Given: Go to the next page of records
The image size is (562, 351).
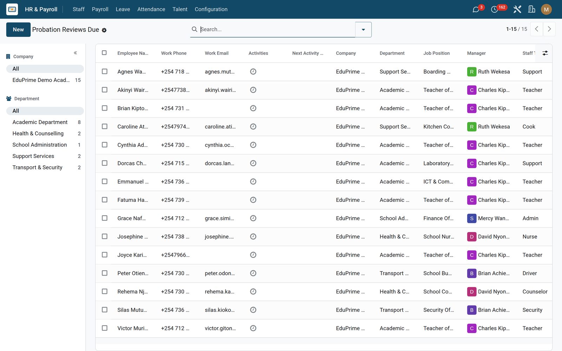Looking at the screenshot, I should pos(549,29).
